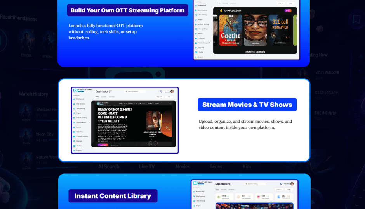Select Today tab in Instant Content Library card's dashboard
This screenshot has width=365, height=209.
[217, 189]
